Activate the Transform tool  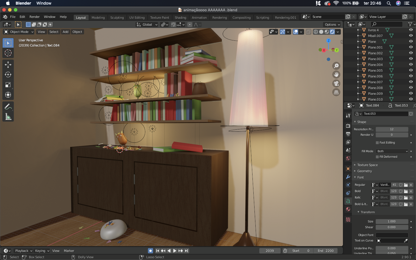8,95
